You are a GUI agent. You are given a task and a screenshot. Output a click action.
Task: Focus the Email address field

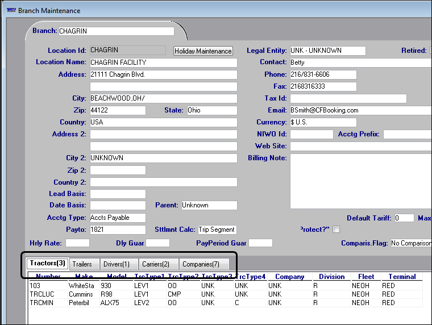[x=360, y=111]
